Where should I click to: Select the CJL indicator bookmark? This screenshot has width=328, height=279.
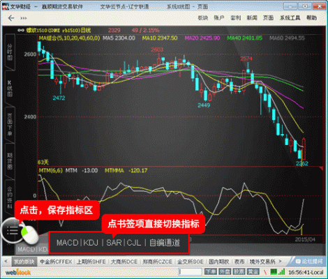134,243
